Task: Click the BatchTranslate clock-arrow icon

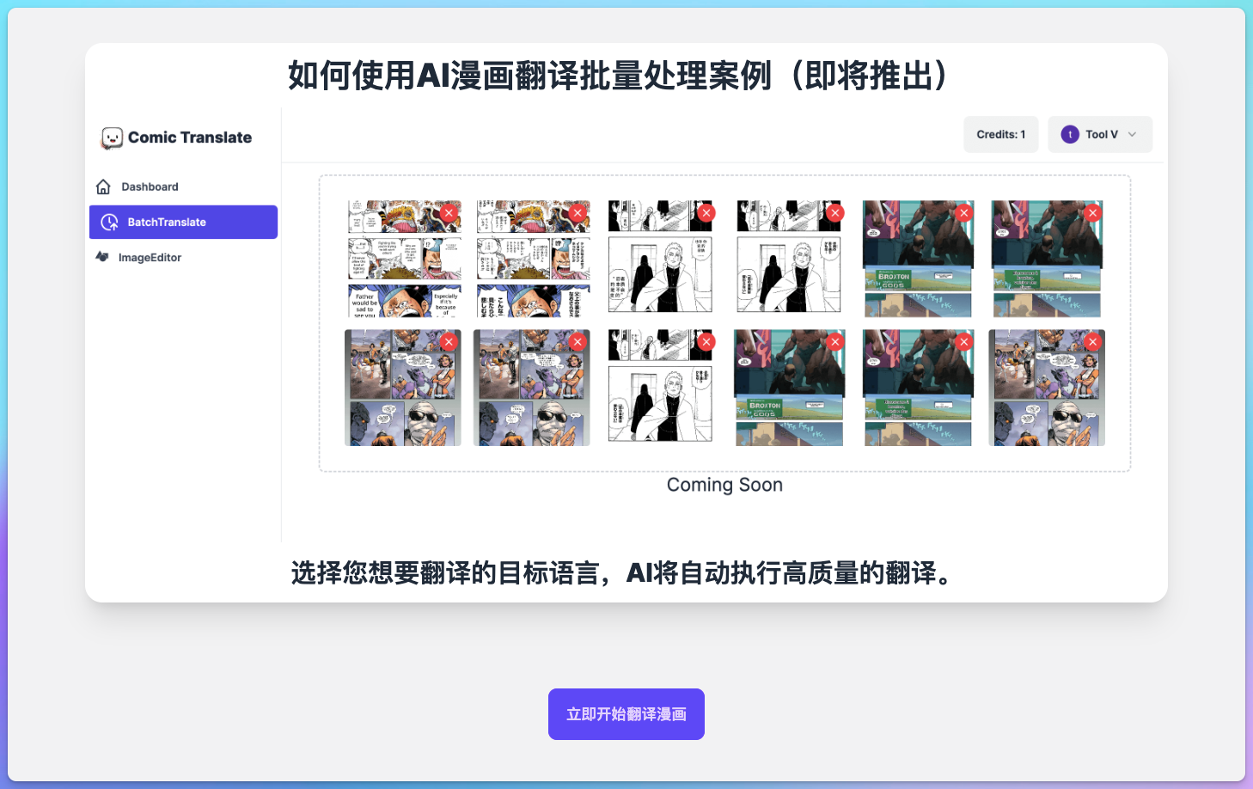Action: tap(109, 222)
